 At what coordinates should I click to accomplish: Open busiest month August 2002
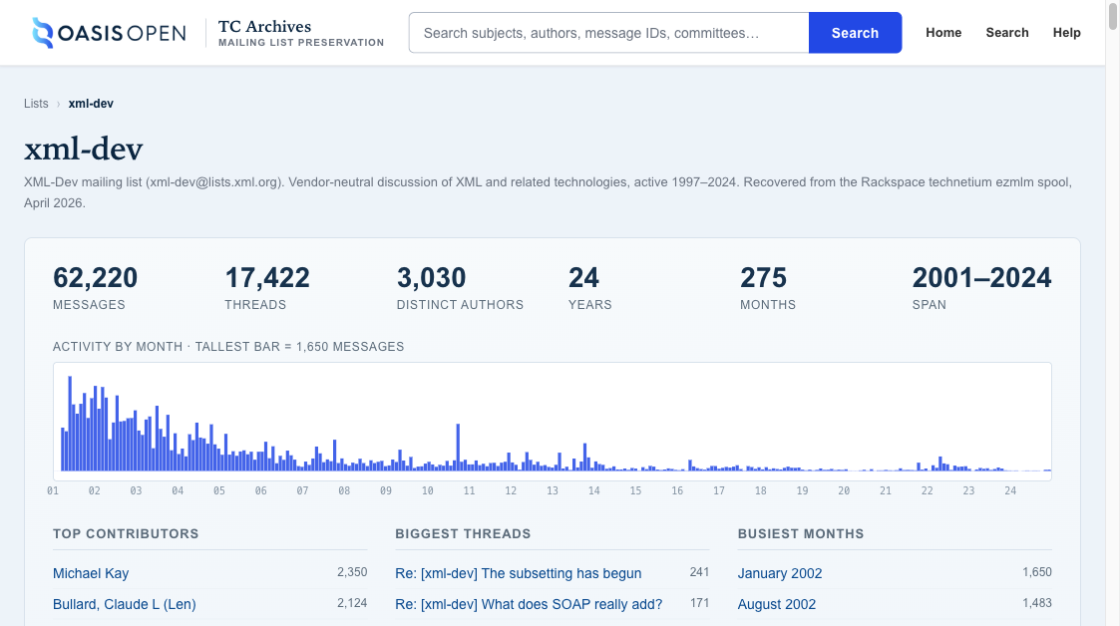point(777,604)
